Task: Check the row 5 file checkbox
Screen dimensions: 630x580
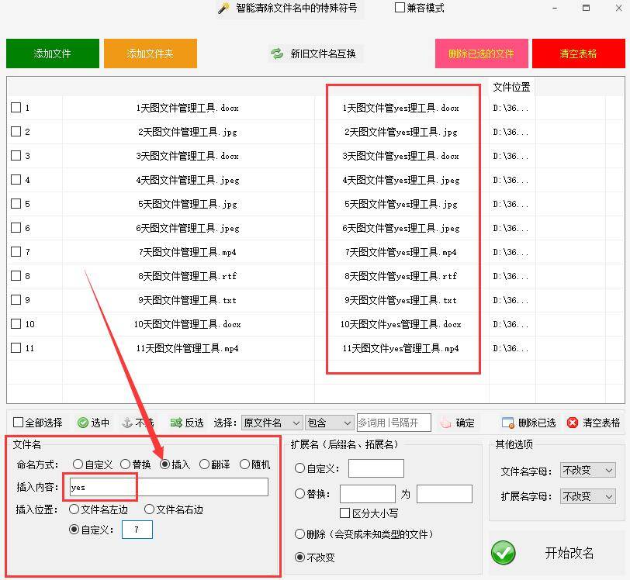Action: pos(16,203)
